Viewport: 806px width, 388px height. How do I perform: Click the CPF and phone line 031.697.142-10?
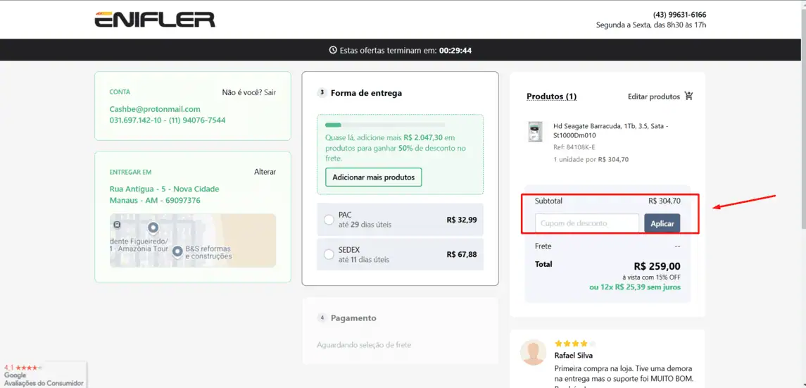(167, 120)
